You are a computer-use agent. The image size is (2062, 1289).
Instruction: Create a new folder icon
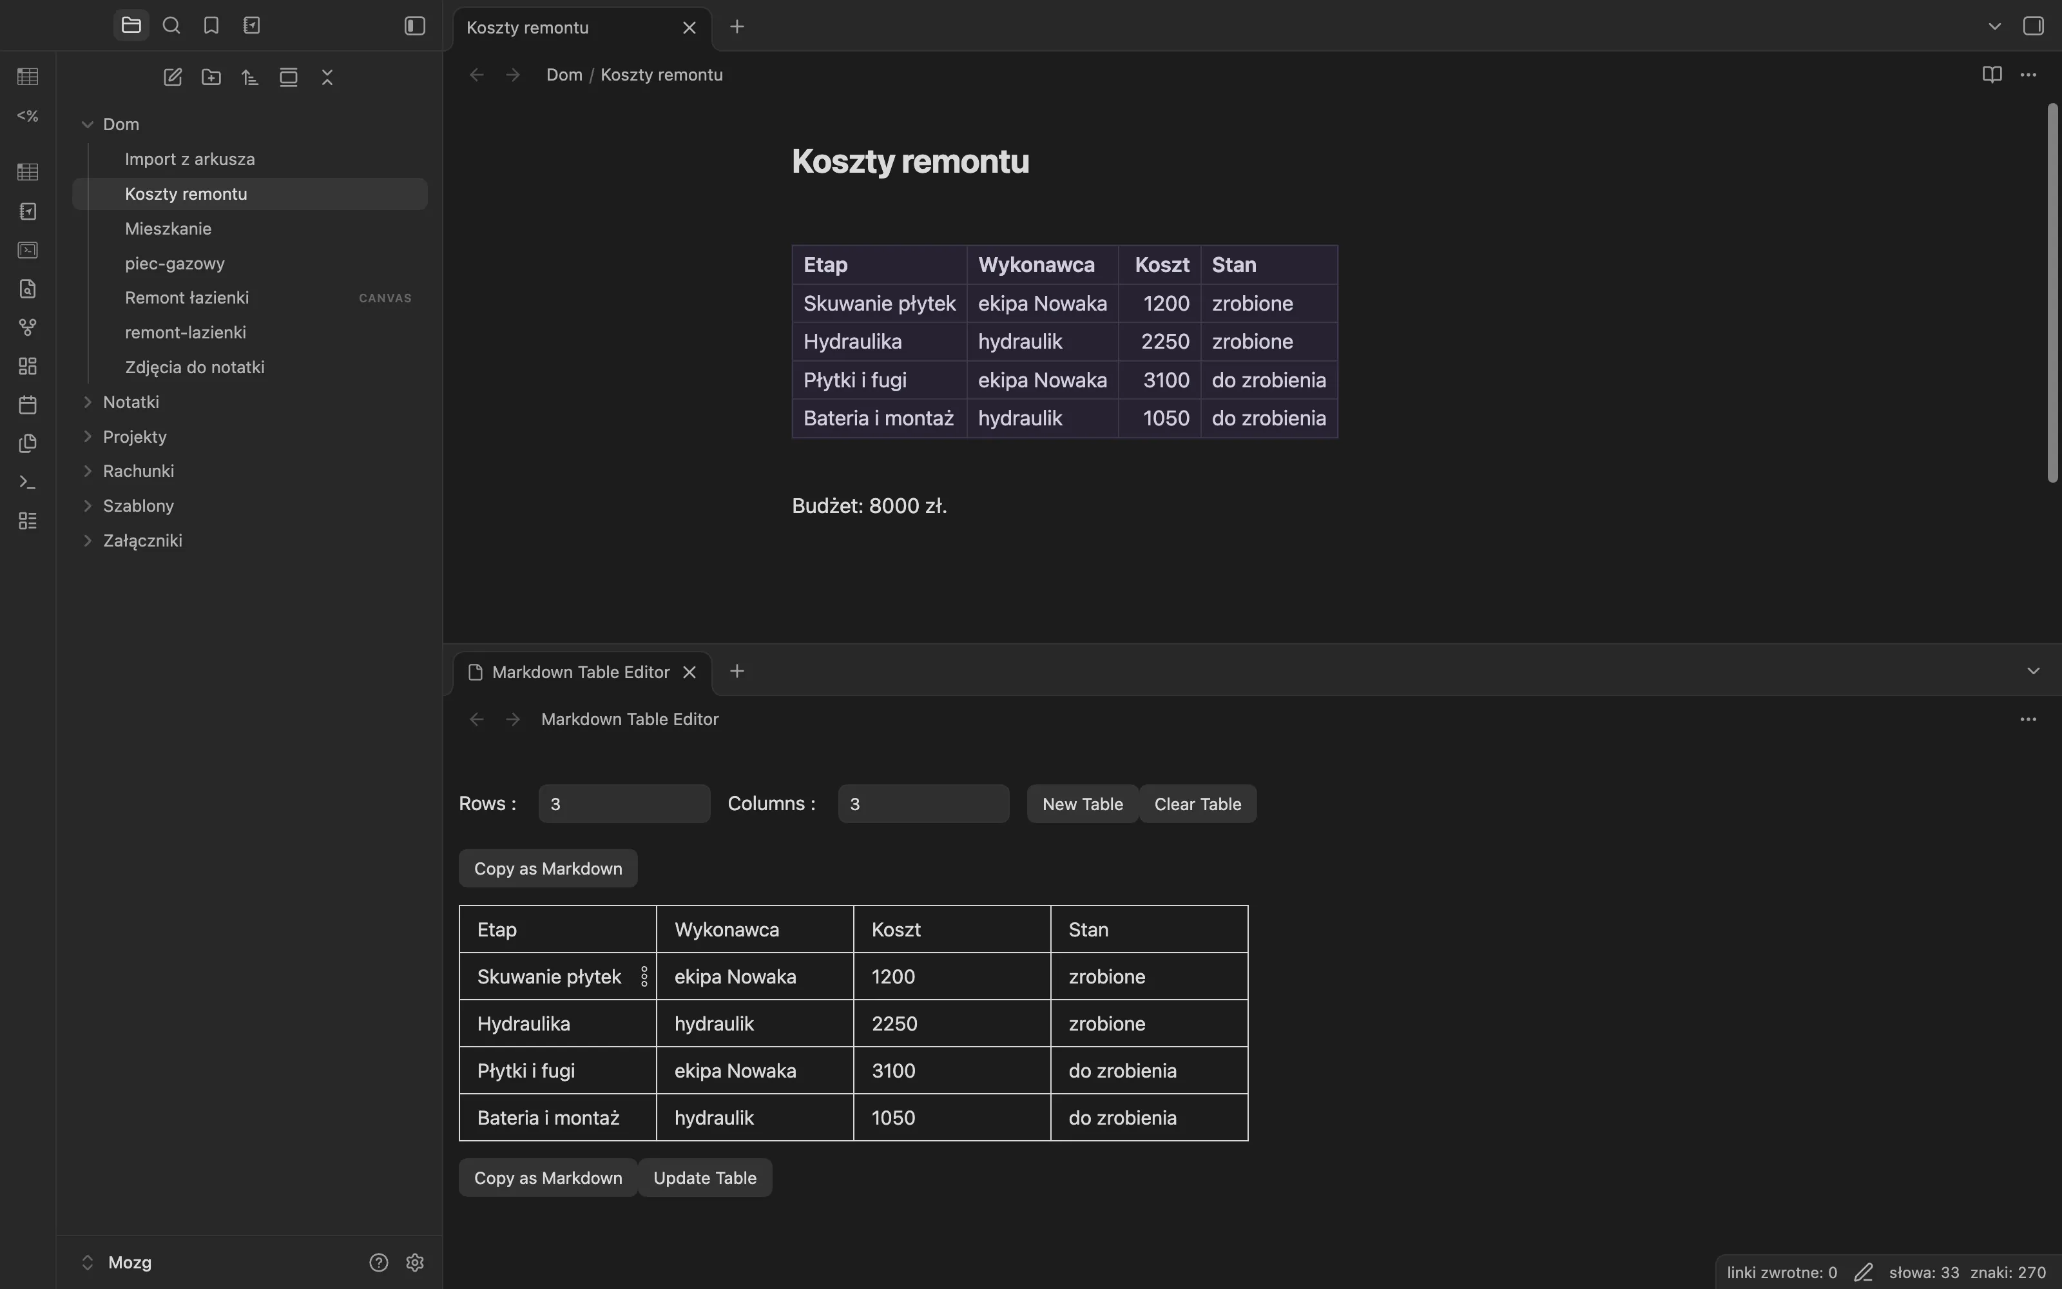211,77
